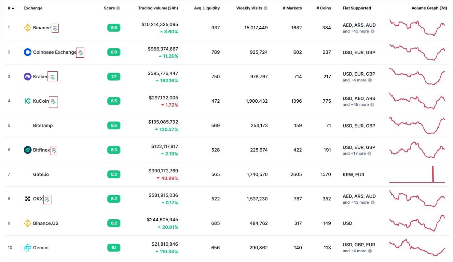
Task: View KuCoin 7-day volume graph
Action: 417,101
